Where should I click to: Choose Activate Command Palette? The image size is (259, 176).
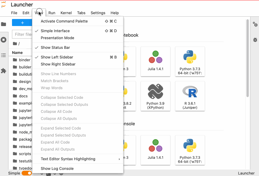(78, 21)
